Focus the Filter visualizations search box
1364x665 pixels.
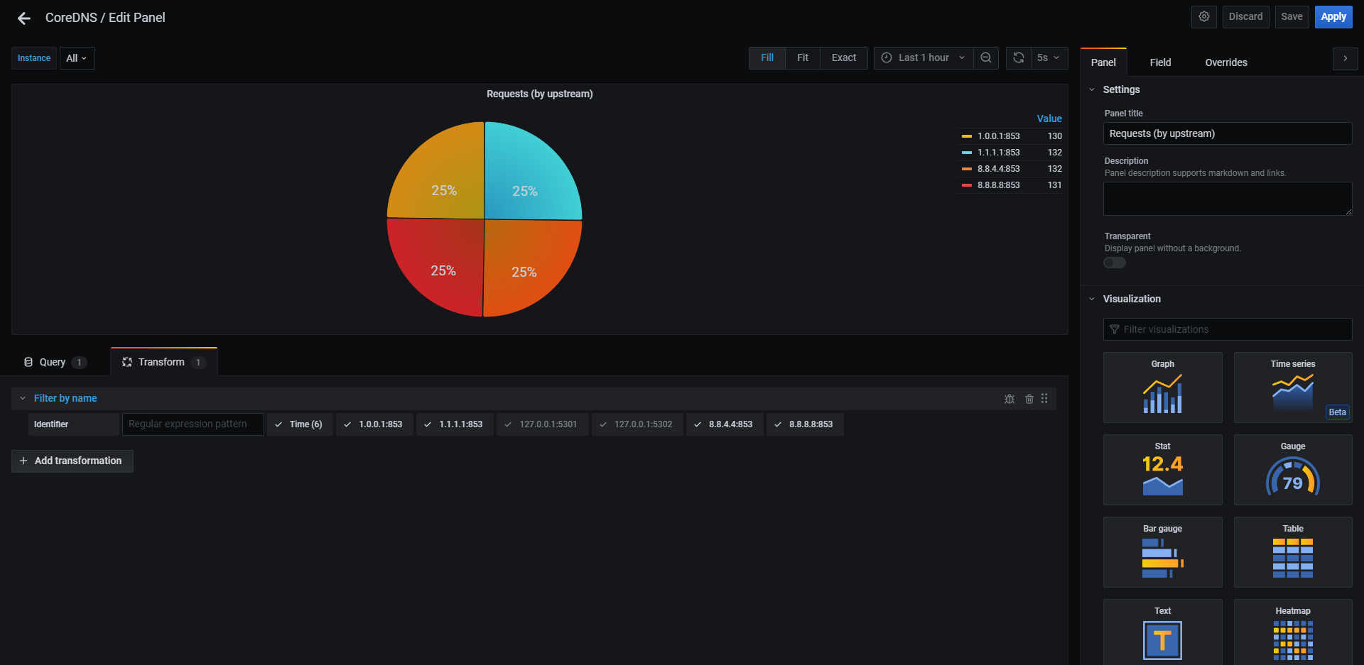point(1228,329)
